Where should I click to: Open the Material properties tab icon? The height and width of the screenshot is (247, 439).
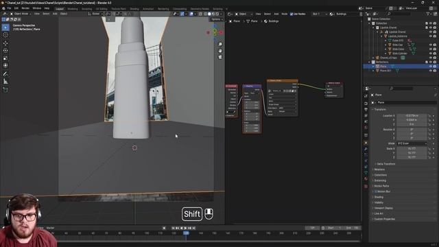366,178
